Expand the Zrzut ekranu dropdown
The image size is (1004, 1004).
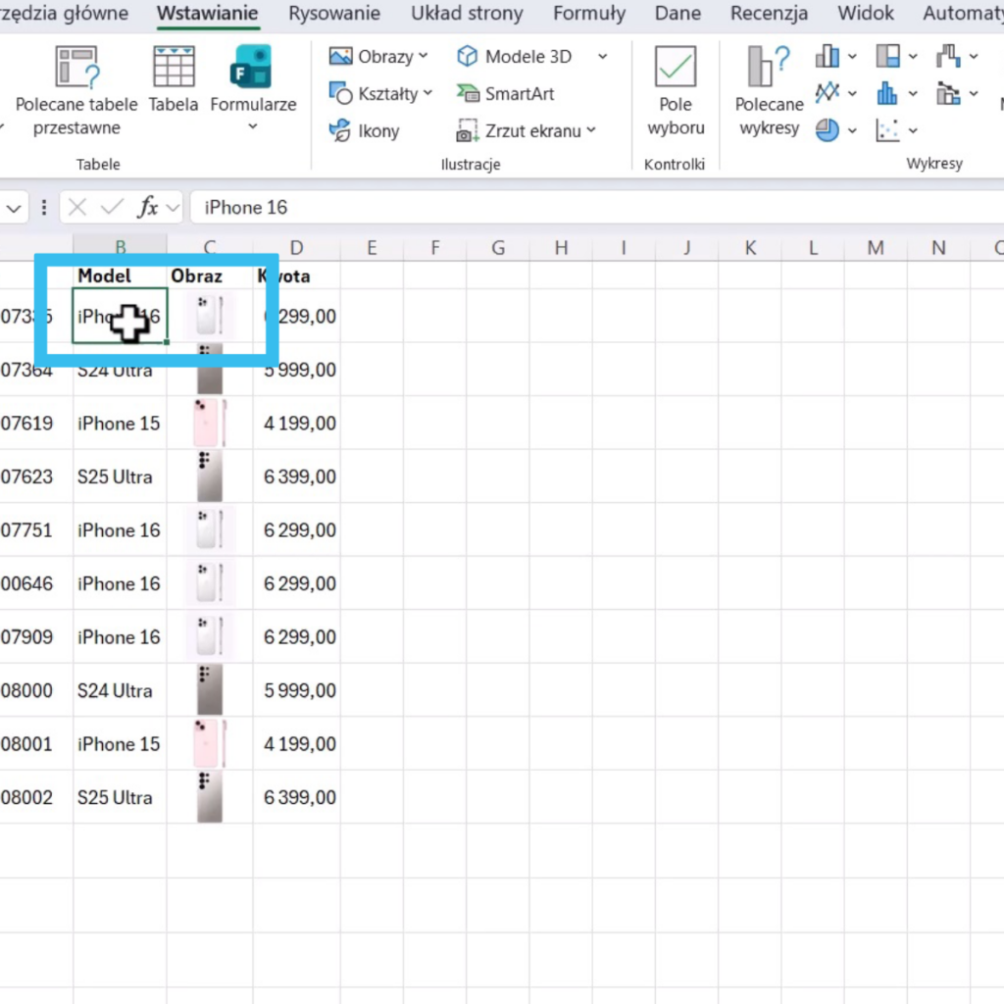[x=591, y=130]
